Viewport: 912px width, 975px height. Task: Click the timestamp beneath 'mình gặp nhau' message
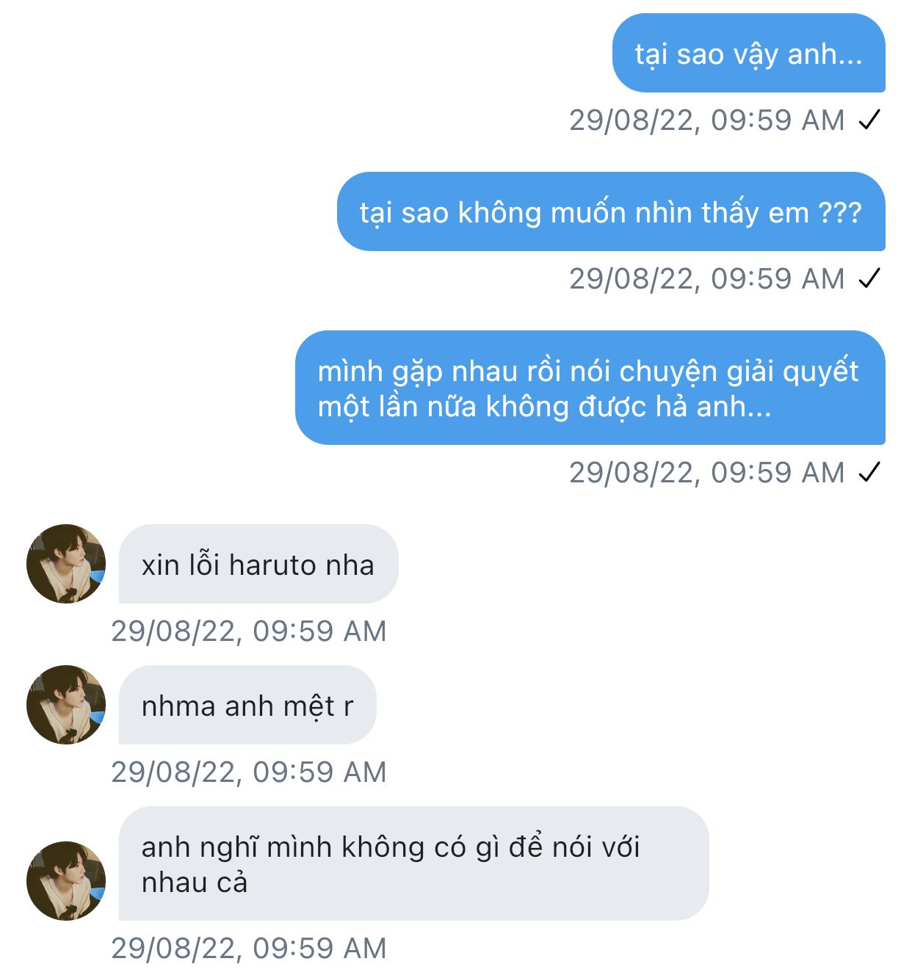[x=706, y=472]
